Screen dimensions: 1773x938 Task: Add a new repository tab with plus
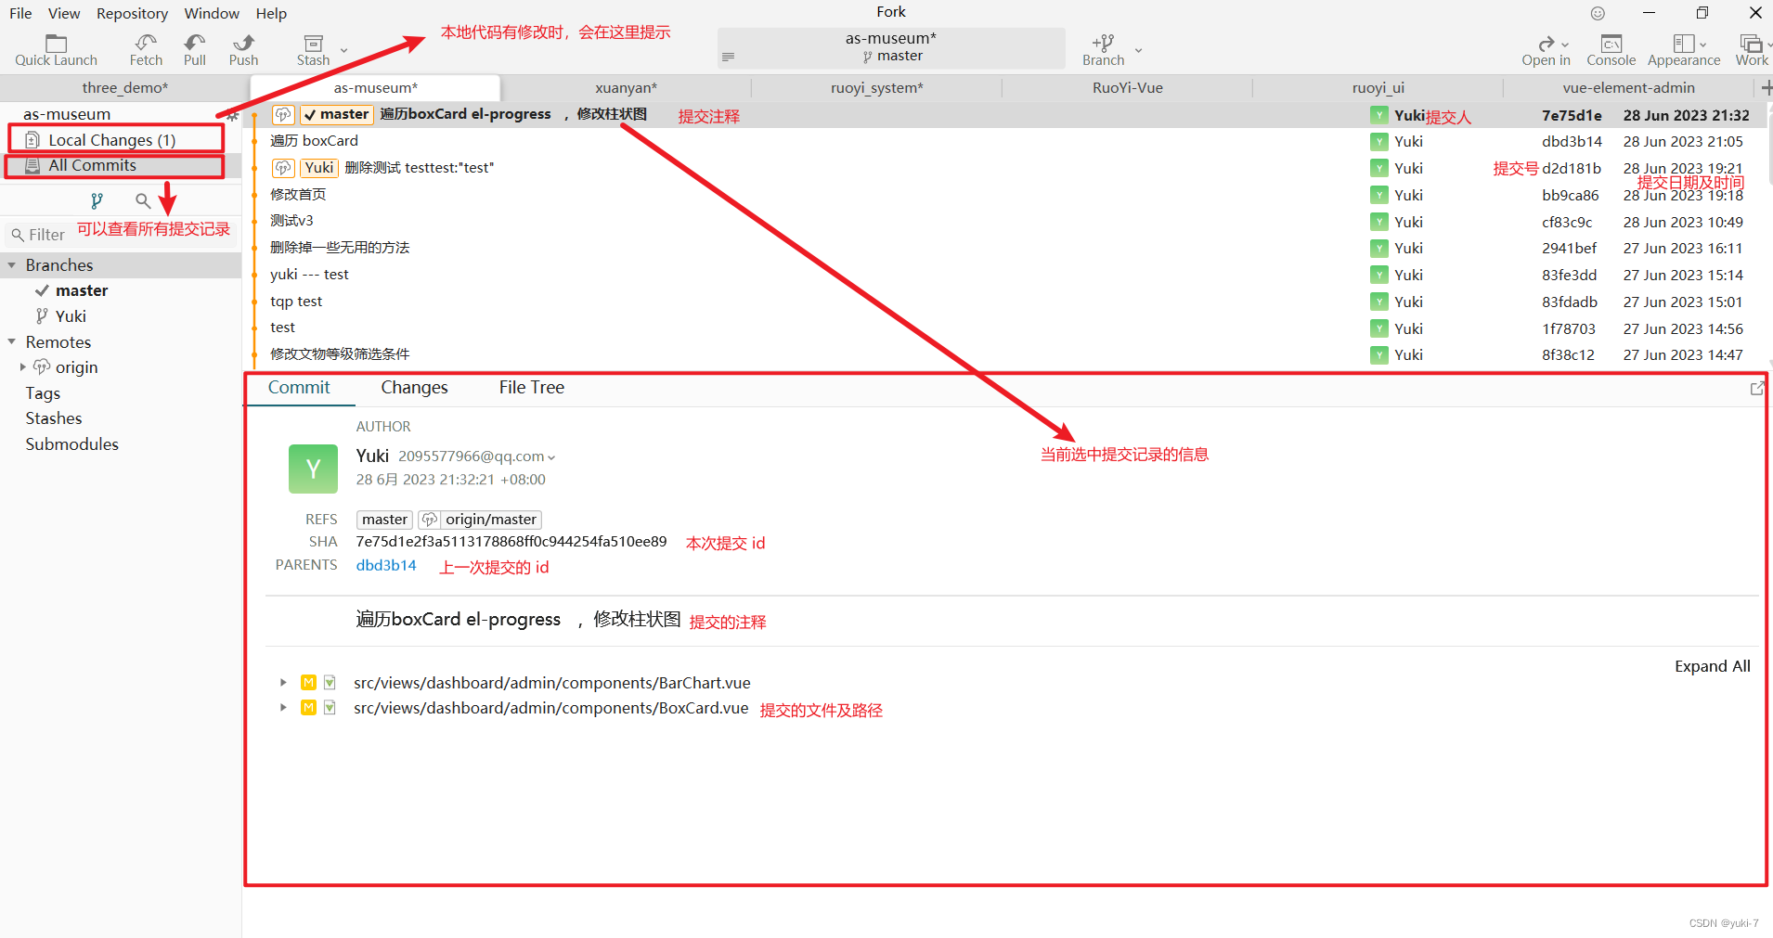[x=1766, y=87]
